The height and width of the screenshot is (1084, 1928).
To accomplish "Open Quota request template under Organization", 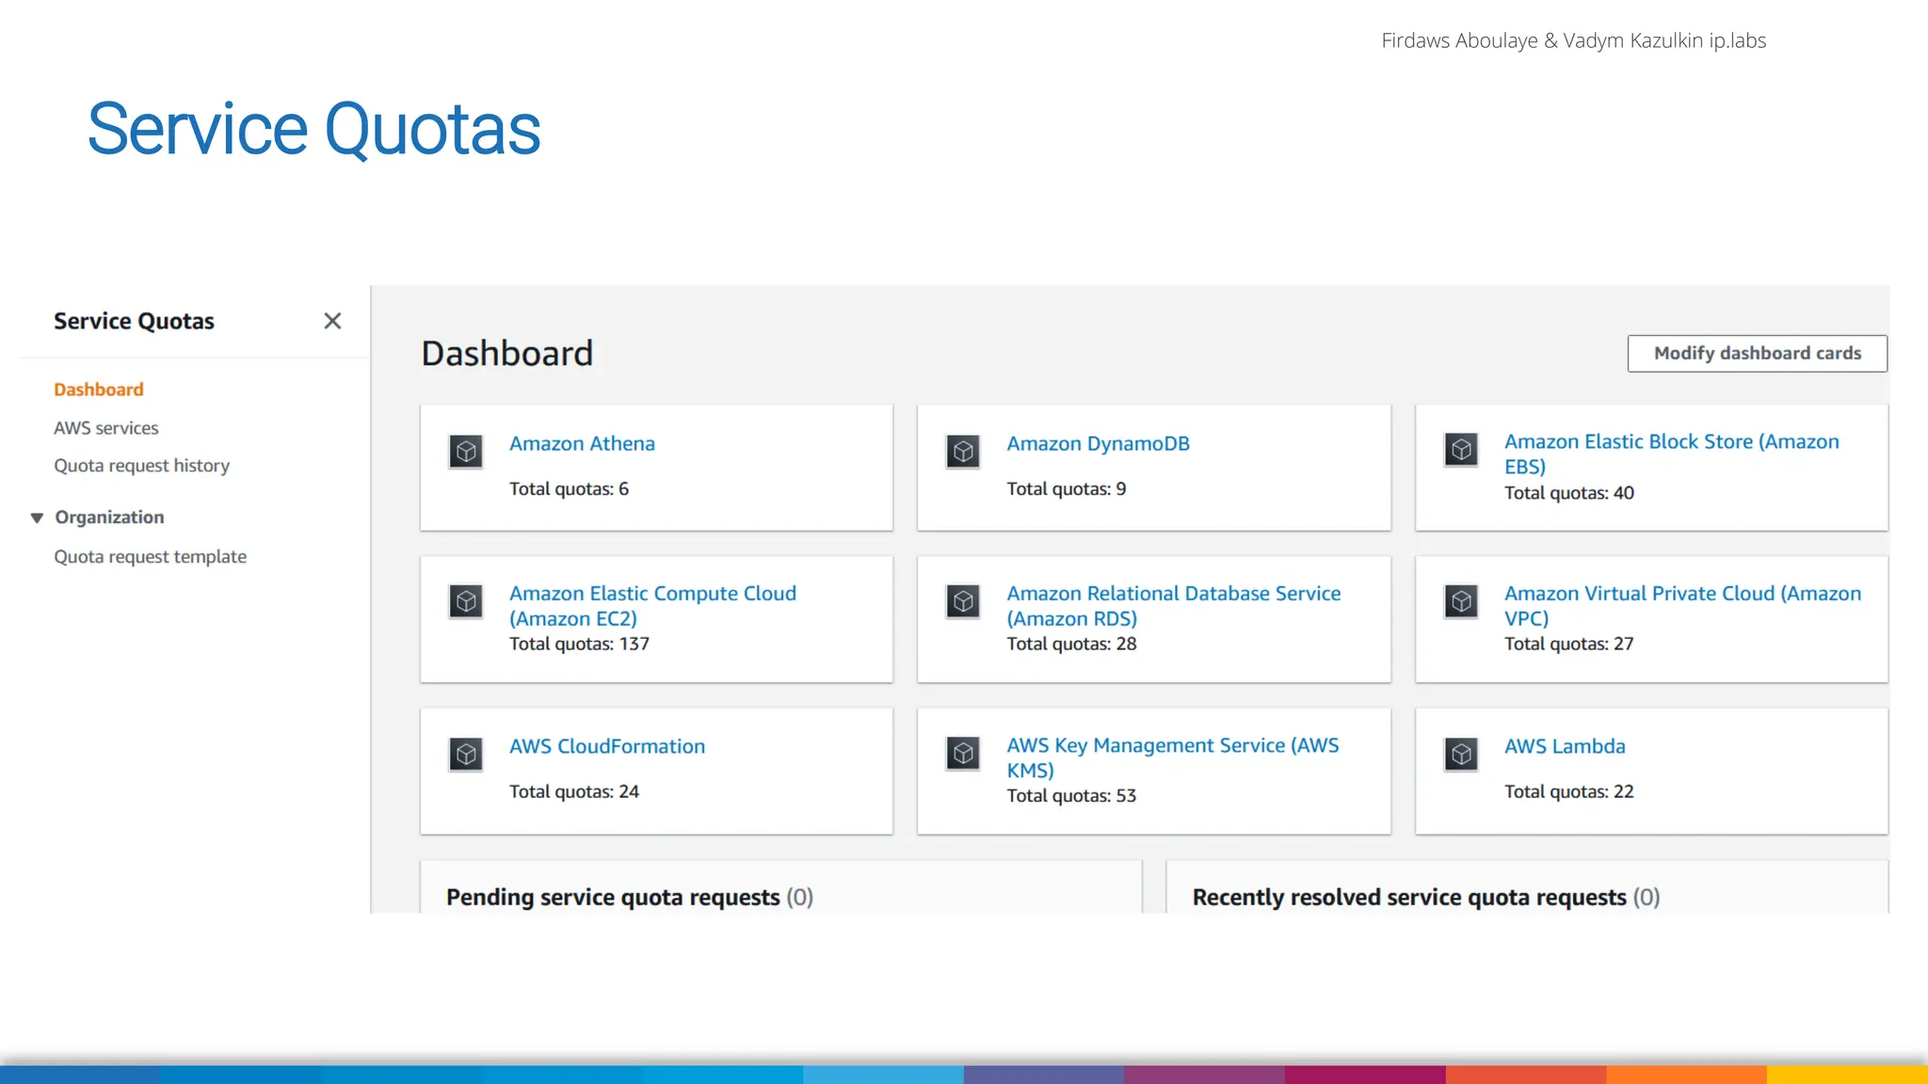I will pos(150,557).
